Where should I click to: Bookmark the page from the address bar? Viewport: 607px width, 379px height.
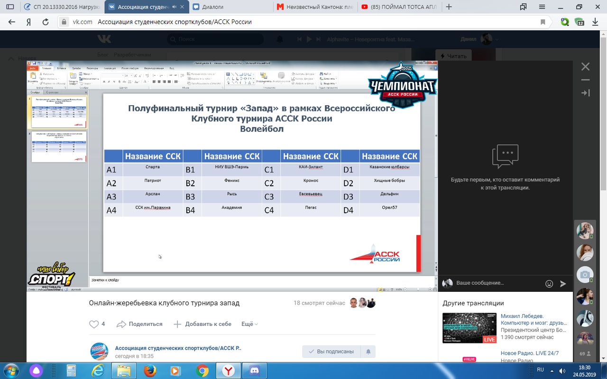coord(543,22)
